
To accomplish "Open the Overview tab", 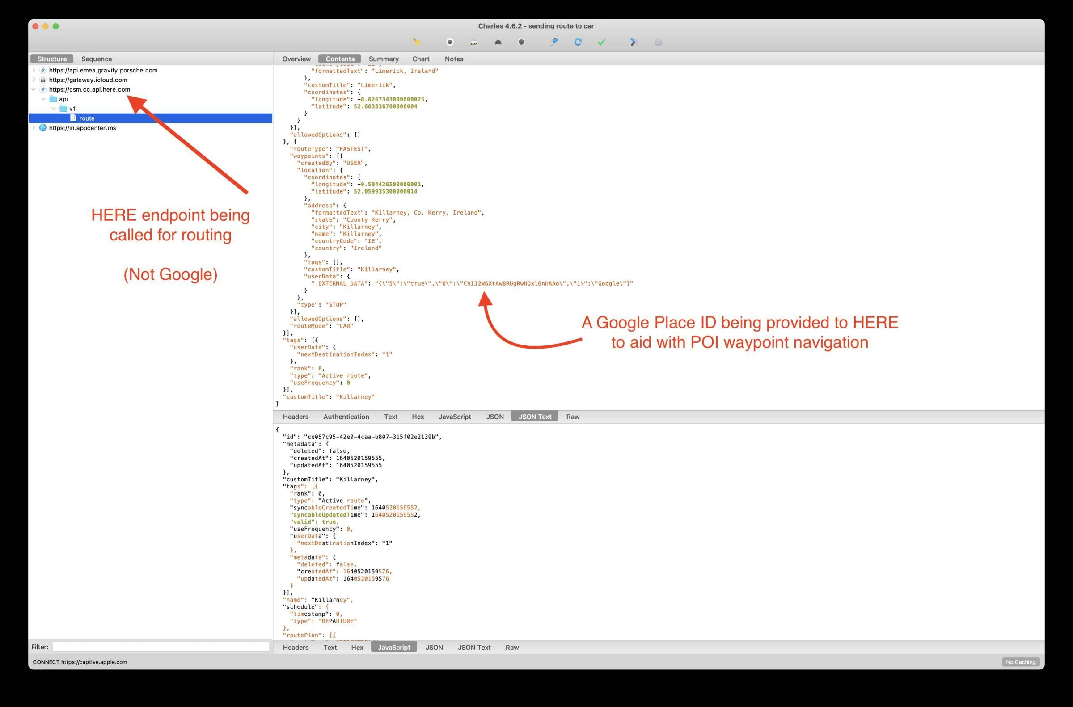I will click(x=296, y=59).
